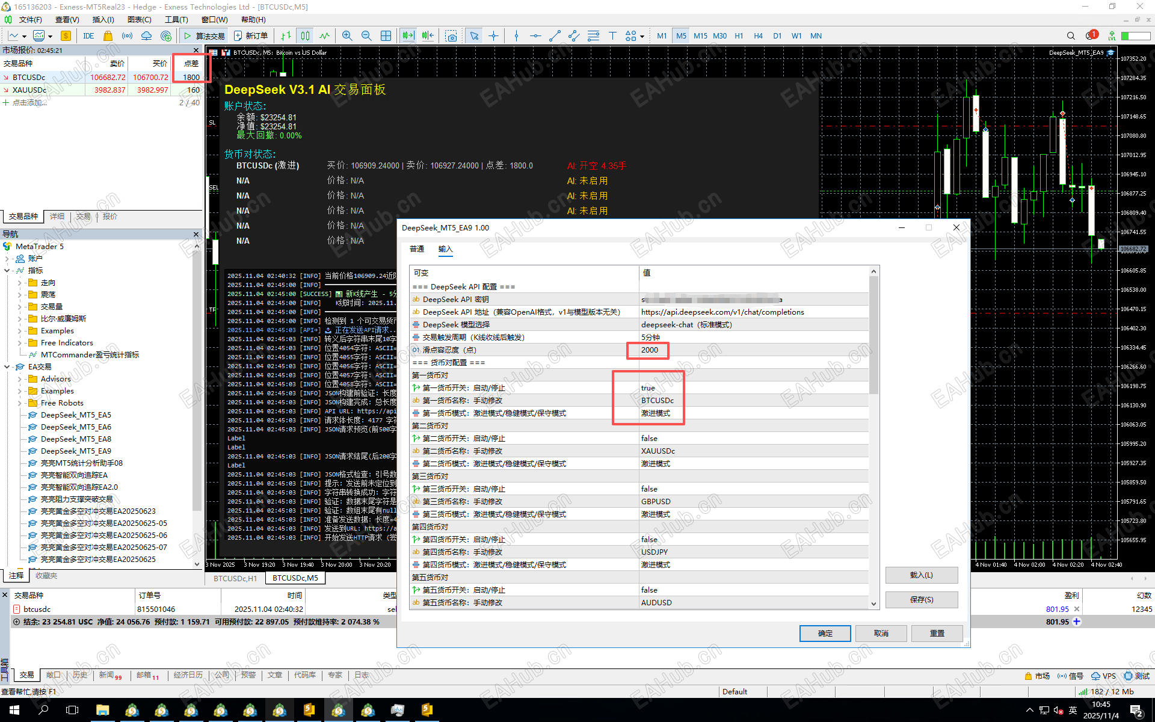Collapse the EA交易 node in Navigator
Viewport: 1155px width, 722px height.
coord(7,367)
